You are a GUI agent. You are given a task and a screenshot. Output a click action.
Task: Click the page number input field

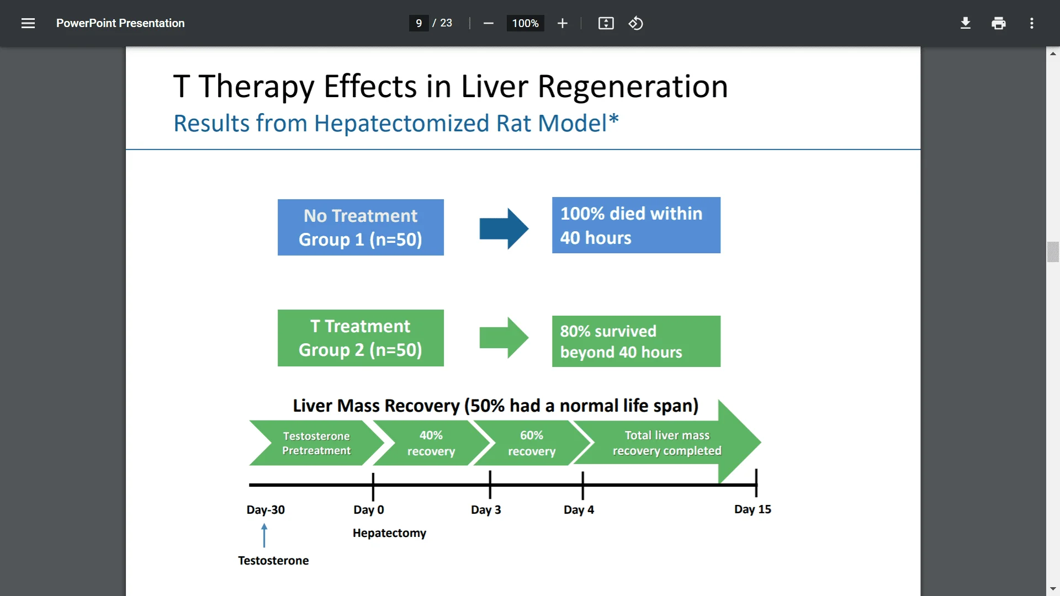point(418,23)
